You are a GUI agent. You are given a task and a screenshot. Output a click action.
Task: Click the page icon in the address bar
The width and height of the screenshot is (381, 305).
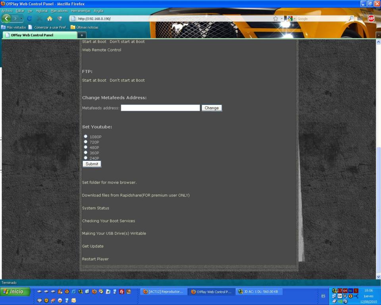click(x=73, y=19)
